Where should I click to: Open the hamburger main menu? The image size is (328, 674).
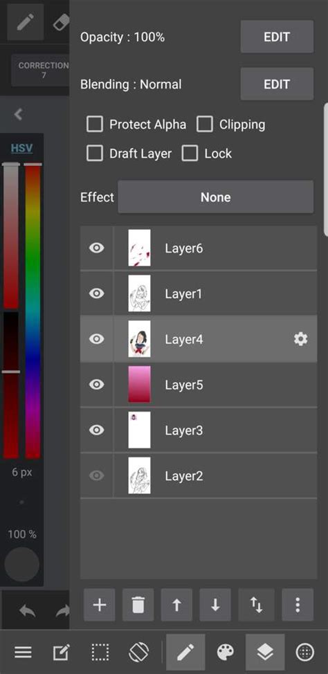click(x=24, y=653)
